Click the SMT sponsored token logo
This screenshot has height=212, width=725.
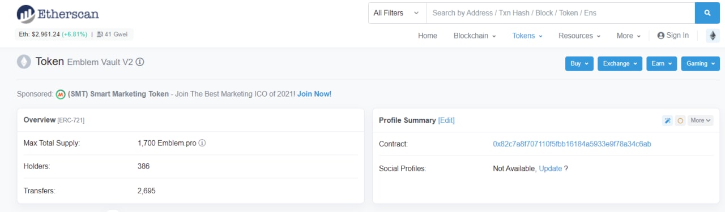click(x=61, y=94)
